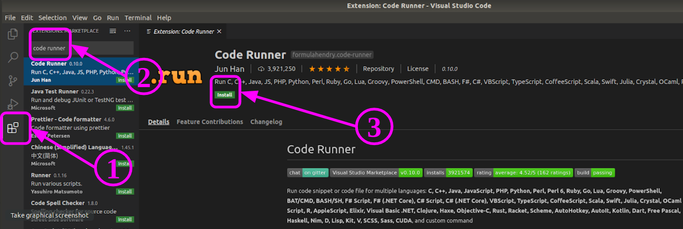Open the File menu
Screen dimensions: 683x229
[x=10, y=18]
